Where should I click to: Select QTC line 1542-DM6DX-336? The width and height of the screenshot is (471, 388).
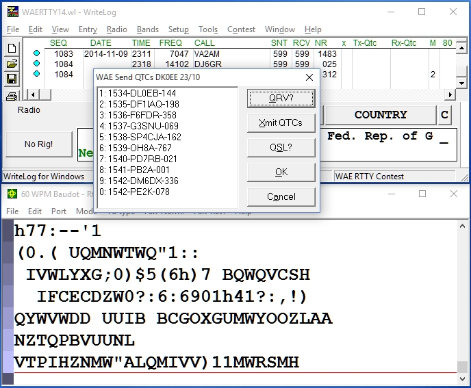[x=139, y=181]
